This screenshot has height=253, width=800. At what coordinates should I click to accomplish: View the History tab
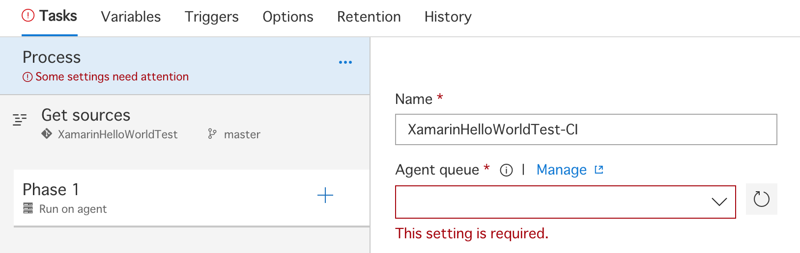(448, 17)
